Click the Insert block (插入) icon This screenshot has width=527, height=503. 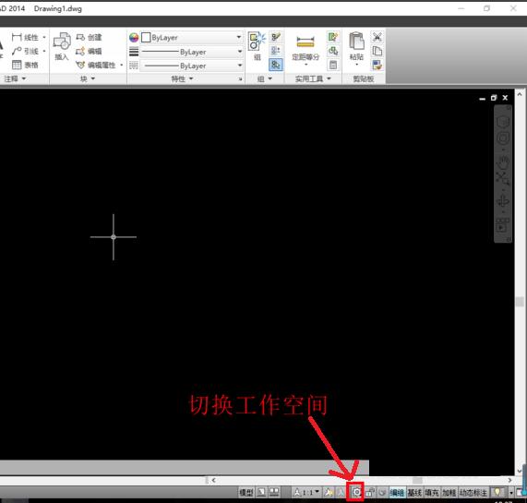click(62, 42)
